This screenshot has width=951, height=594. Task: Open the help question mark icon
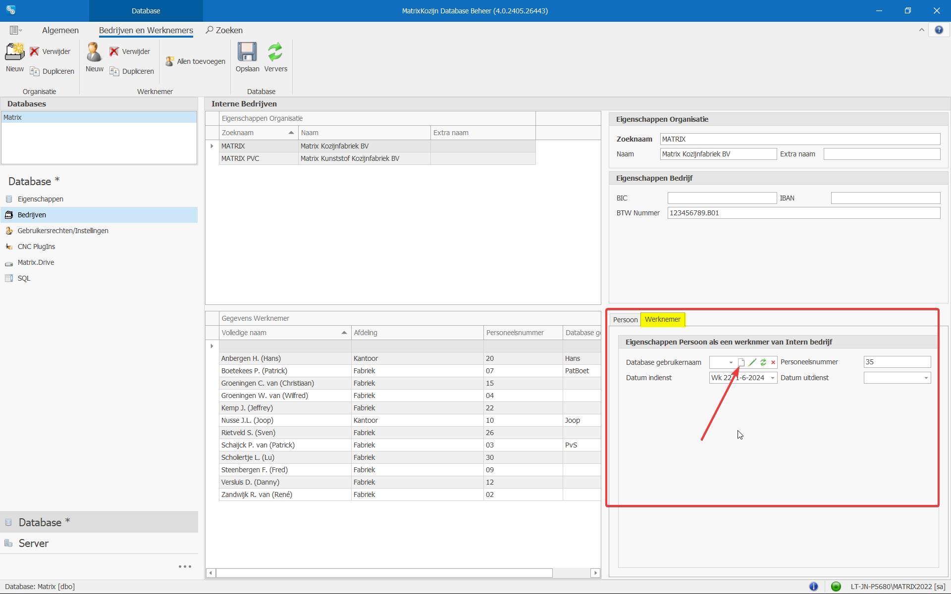939,30
